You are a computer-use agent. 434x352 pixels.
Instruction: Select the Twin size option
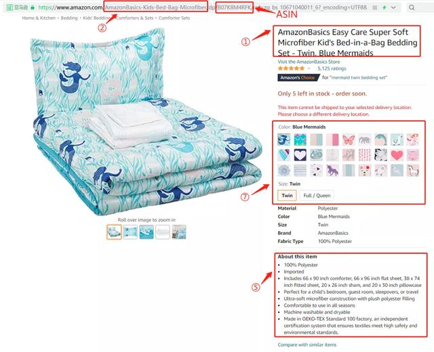click(287, 196)
